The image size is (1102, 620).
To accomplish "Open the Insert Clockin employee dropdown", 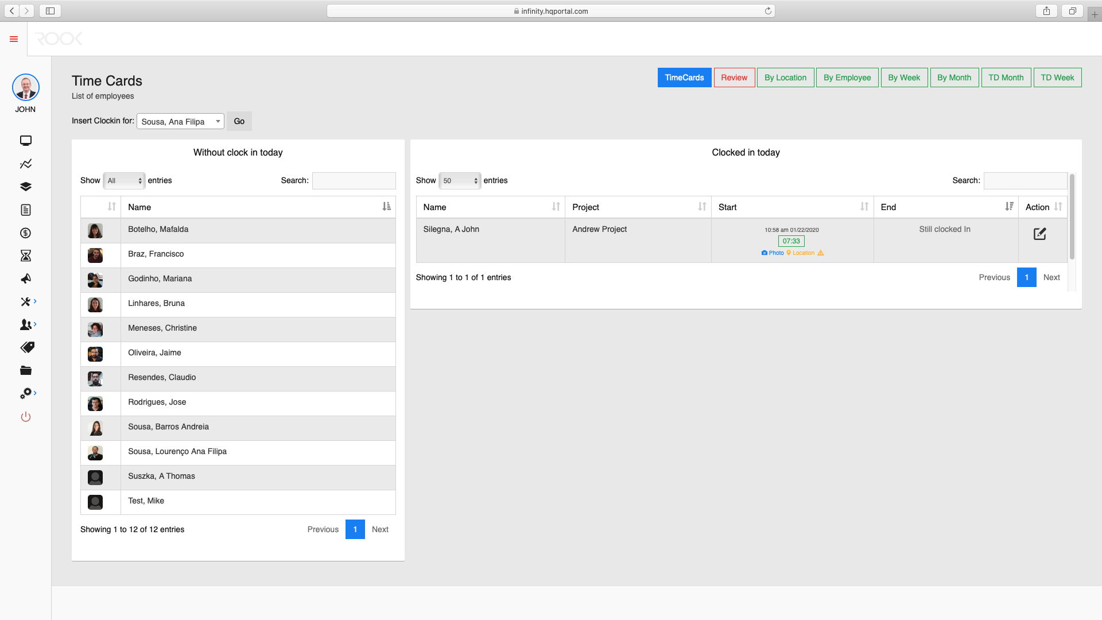I will pos(180,121).
